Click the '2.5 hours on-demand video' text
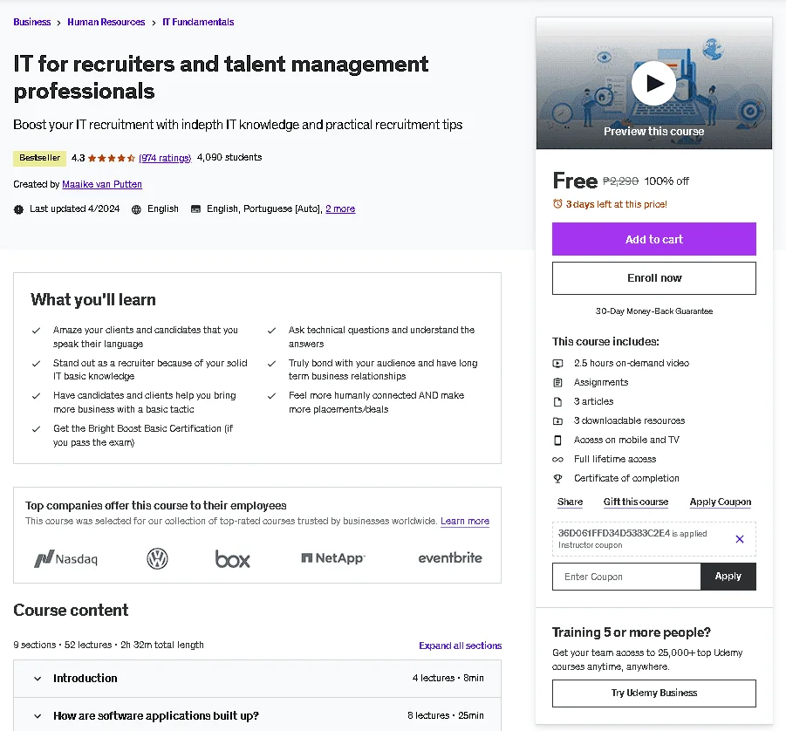 (x=632, y=363)
